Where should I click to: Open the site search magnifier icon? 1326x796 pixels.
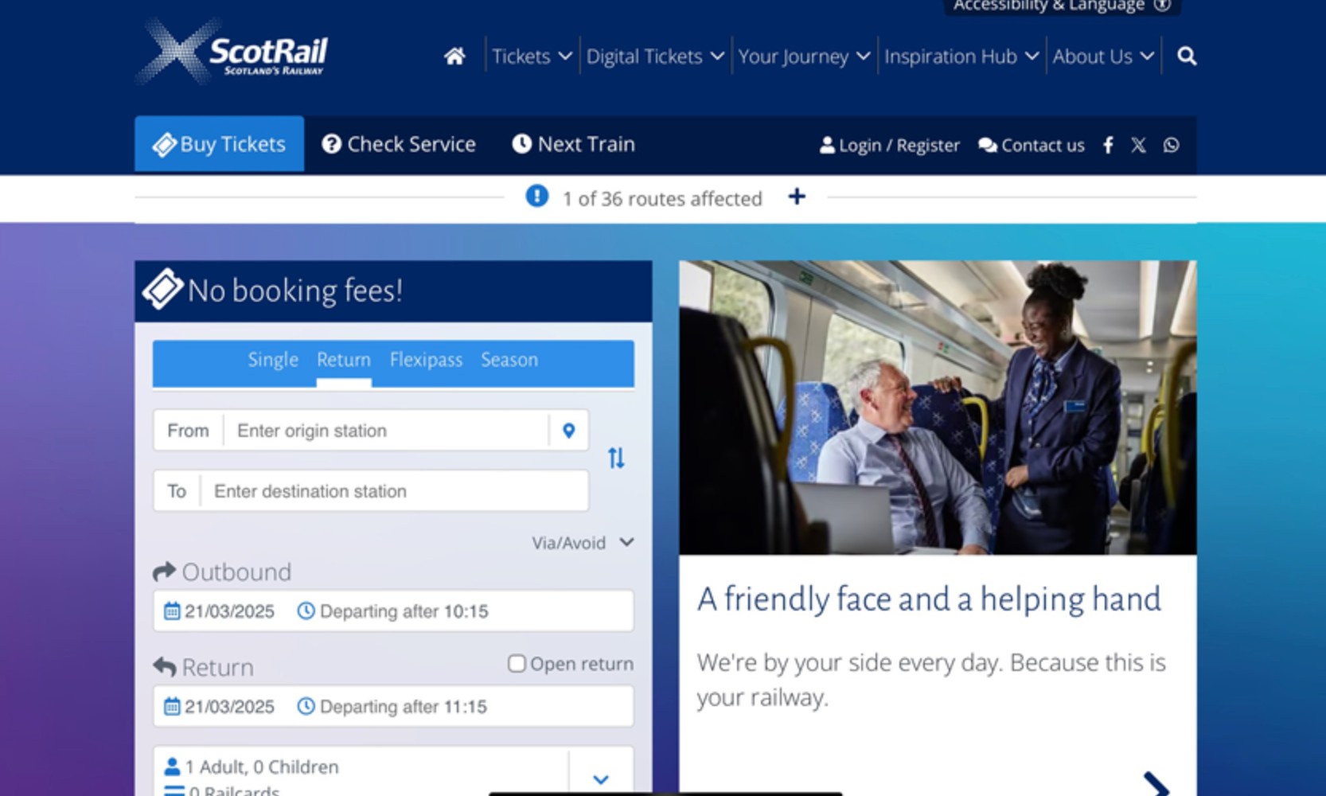coord(1186,57)
